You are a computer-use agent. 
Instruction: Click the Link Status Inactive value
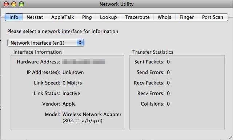click(x=71, y=94)
